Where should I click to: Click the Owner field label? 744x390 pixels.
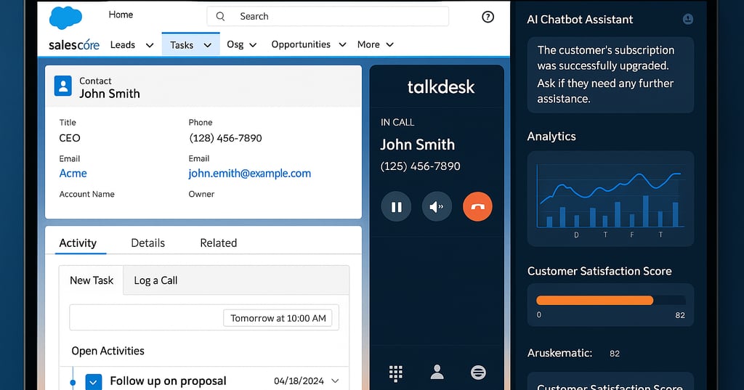point(202,194)
